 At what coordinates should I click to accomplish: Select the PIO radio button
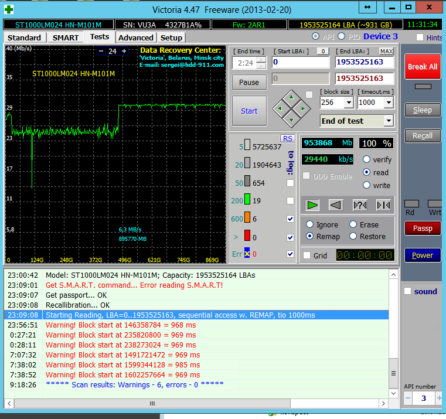(341, 36)
